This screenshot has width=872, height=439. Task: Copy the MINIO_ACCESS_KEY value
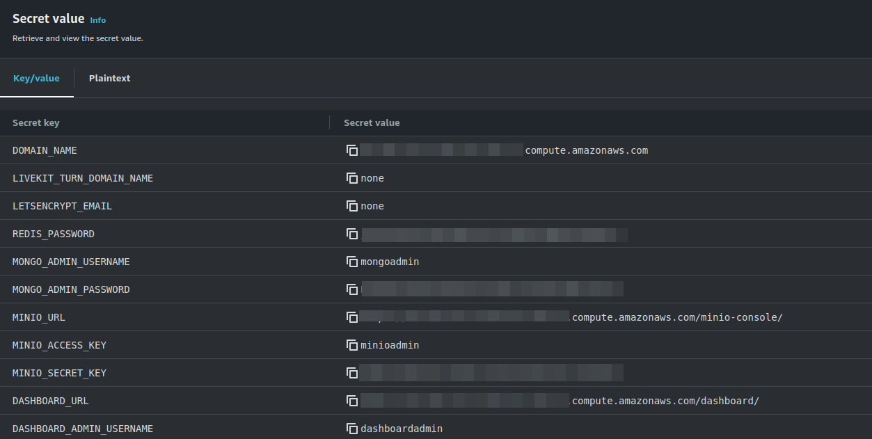[x=352, y=345]
